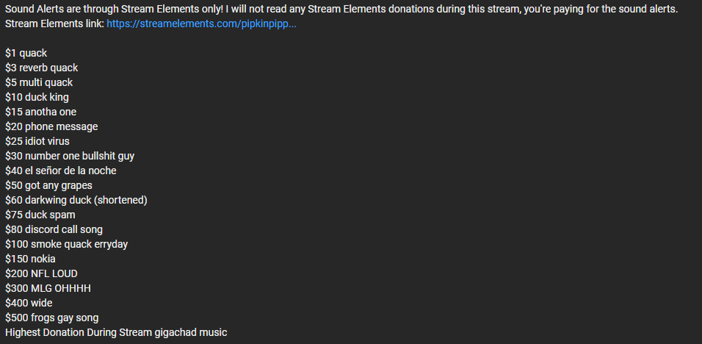Image resolution: width=702 pixels, height=344 pixels.
Task: Click the "$400 wide" entry
Action: (29, 304)
